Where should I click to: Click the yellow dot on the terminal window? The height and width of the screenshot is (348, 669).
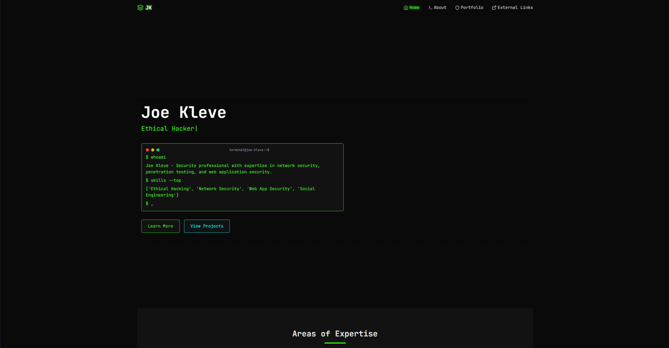(153, 150)
